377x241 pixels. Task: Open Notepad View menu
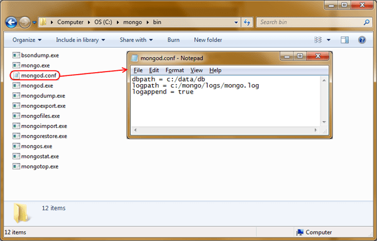(197, 70)
